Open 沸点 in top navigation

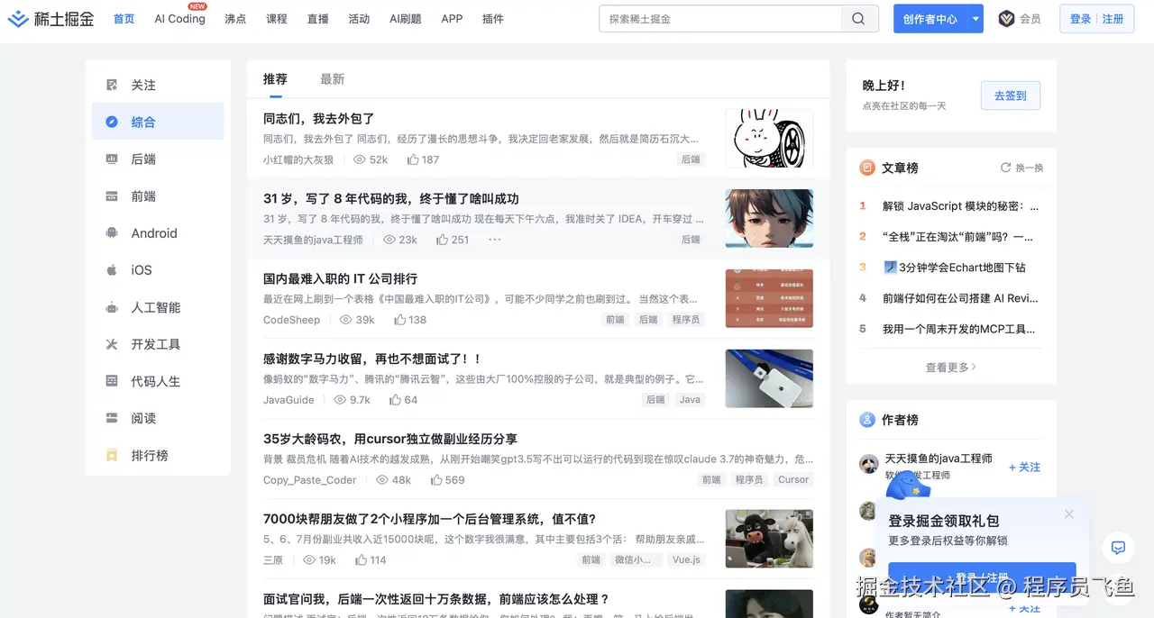coord(235,19)
